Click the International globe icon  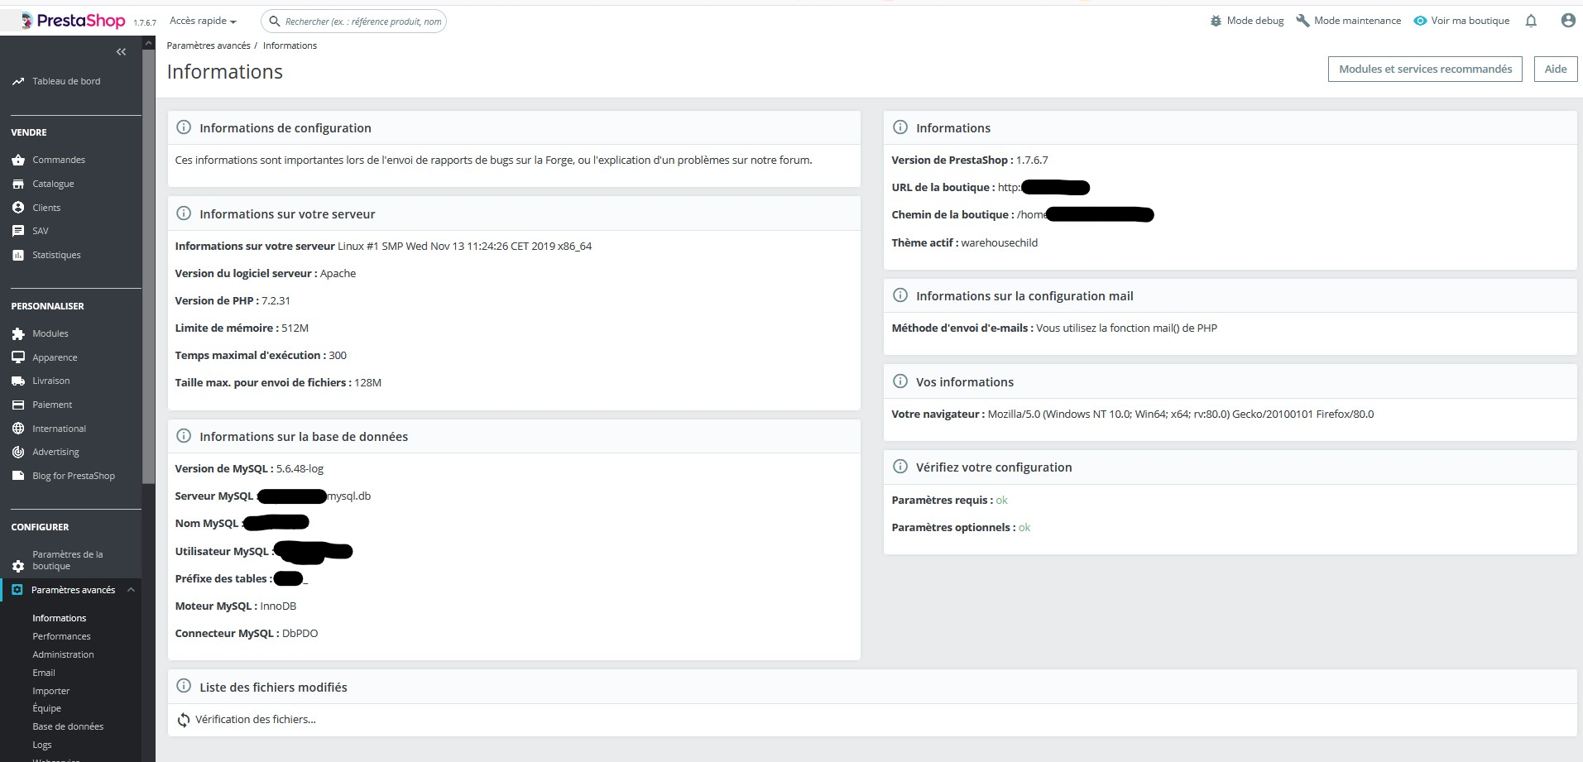18,429
